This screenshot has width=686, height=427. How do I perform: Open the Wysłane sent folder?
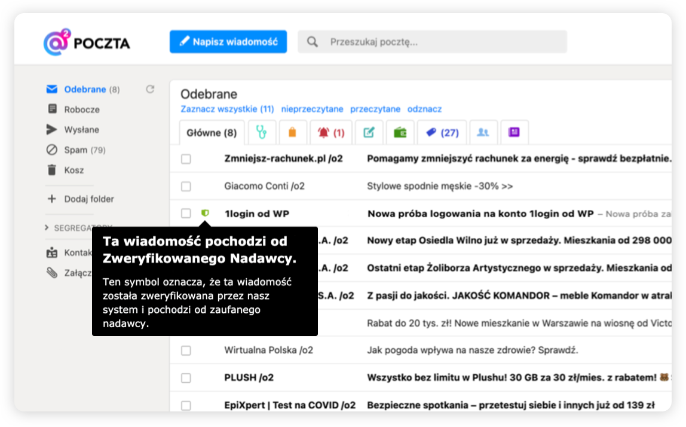coord(81,130)
